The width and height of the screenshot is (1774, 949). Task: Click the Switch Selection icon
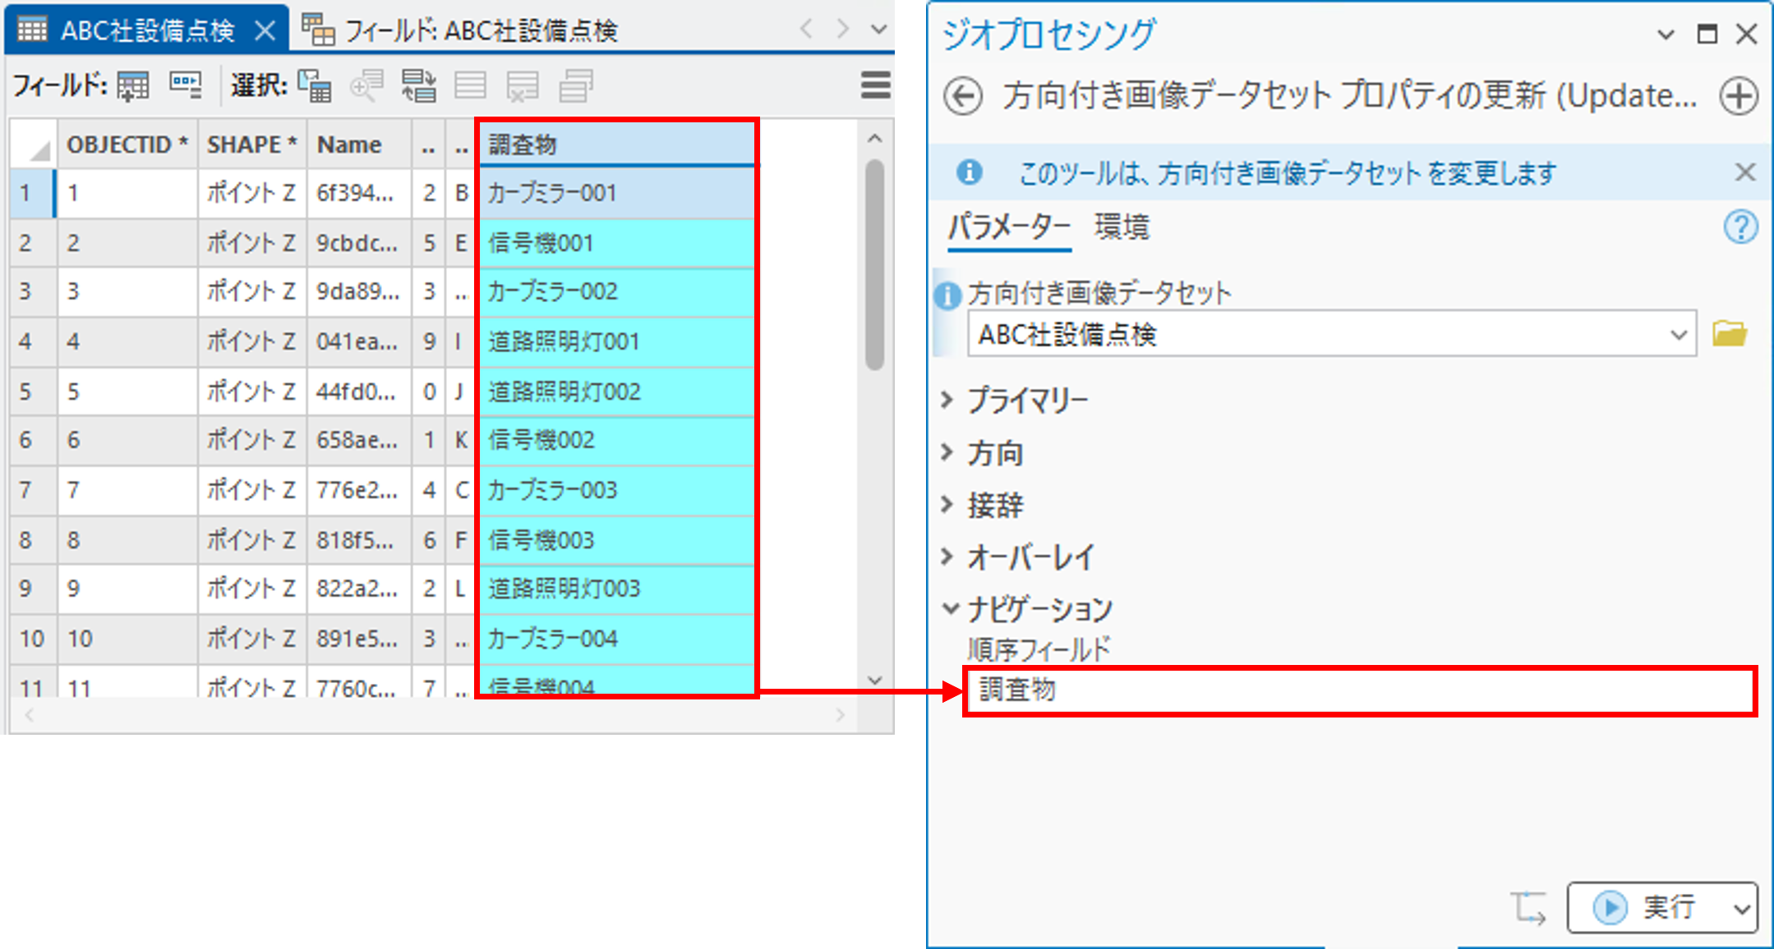(419, 85)
